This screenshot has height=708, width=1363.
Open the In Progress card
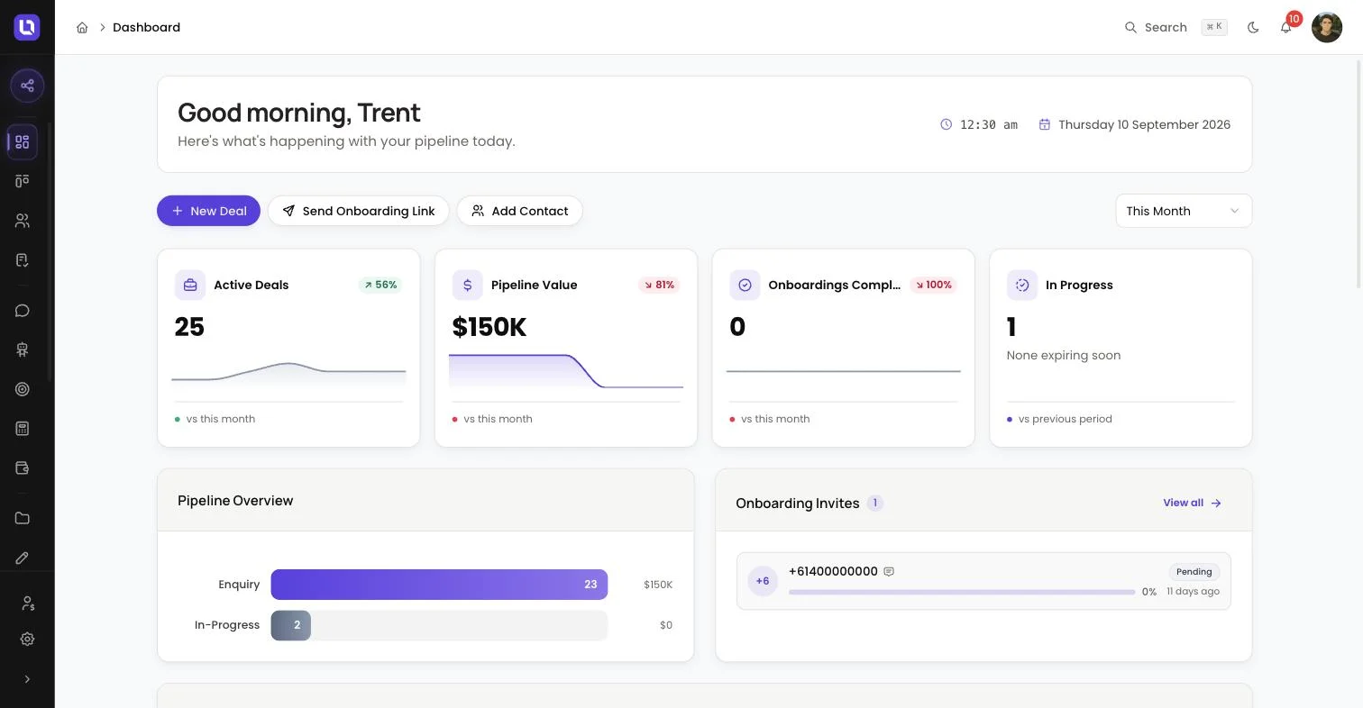[1121, 348]
